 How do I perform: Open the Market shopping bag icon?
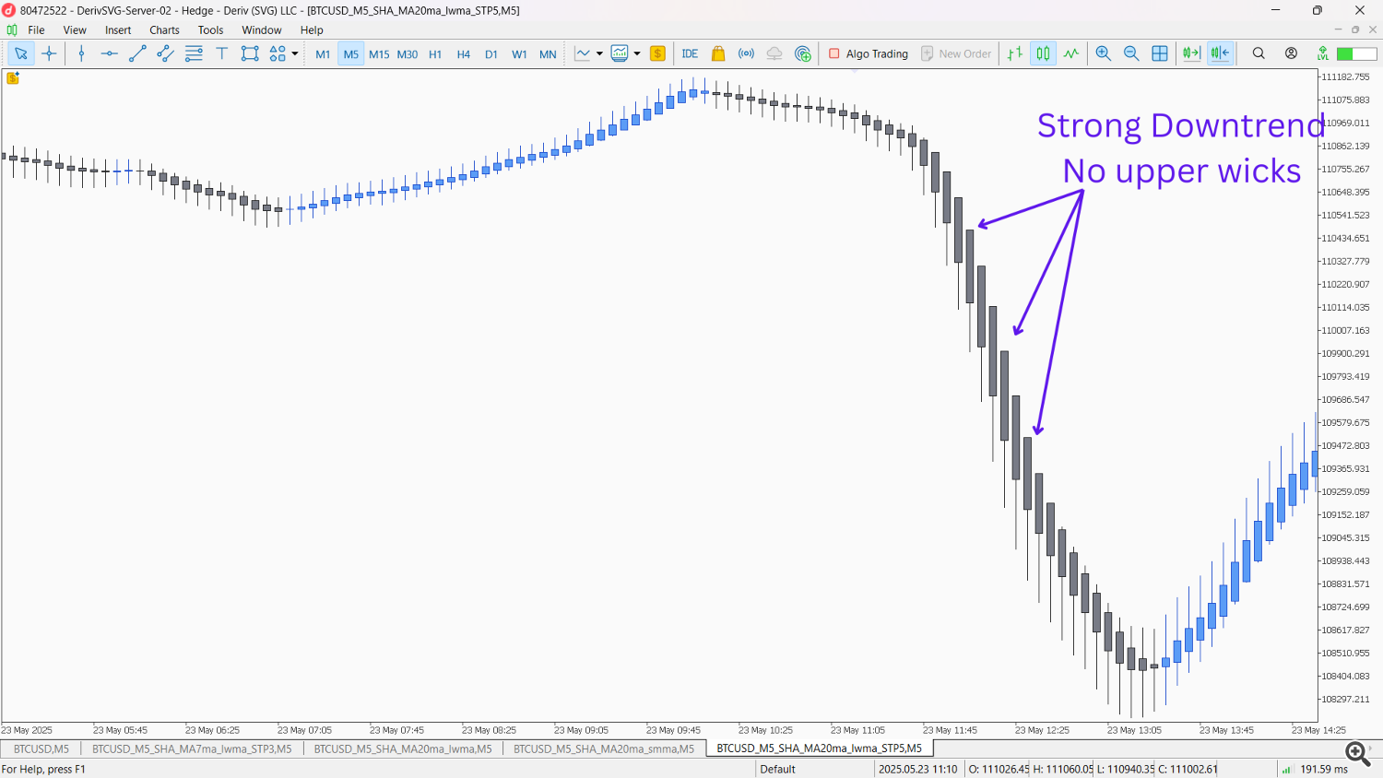pos(718,53)
